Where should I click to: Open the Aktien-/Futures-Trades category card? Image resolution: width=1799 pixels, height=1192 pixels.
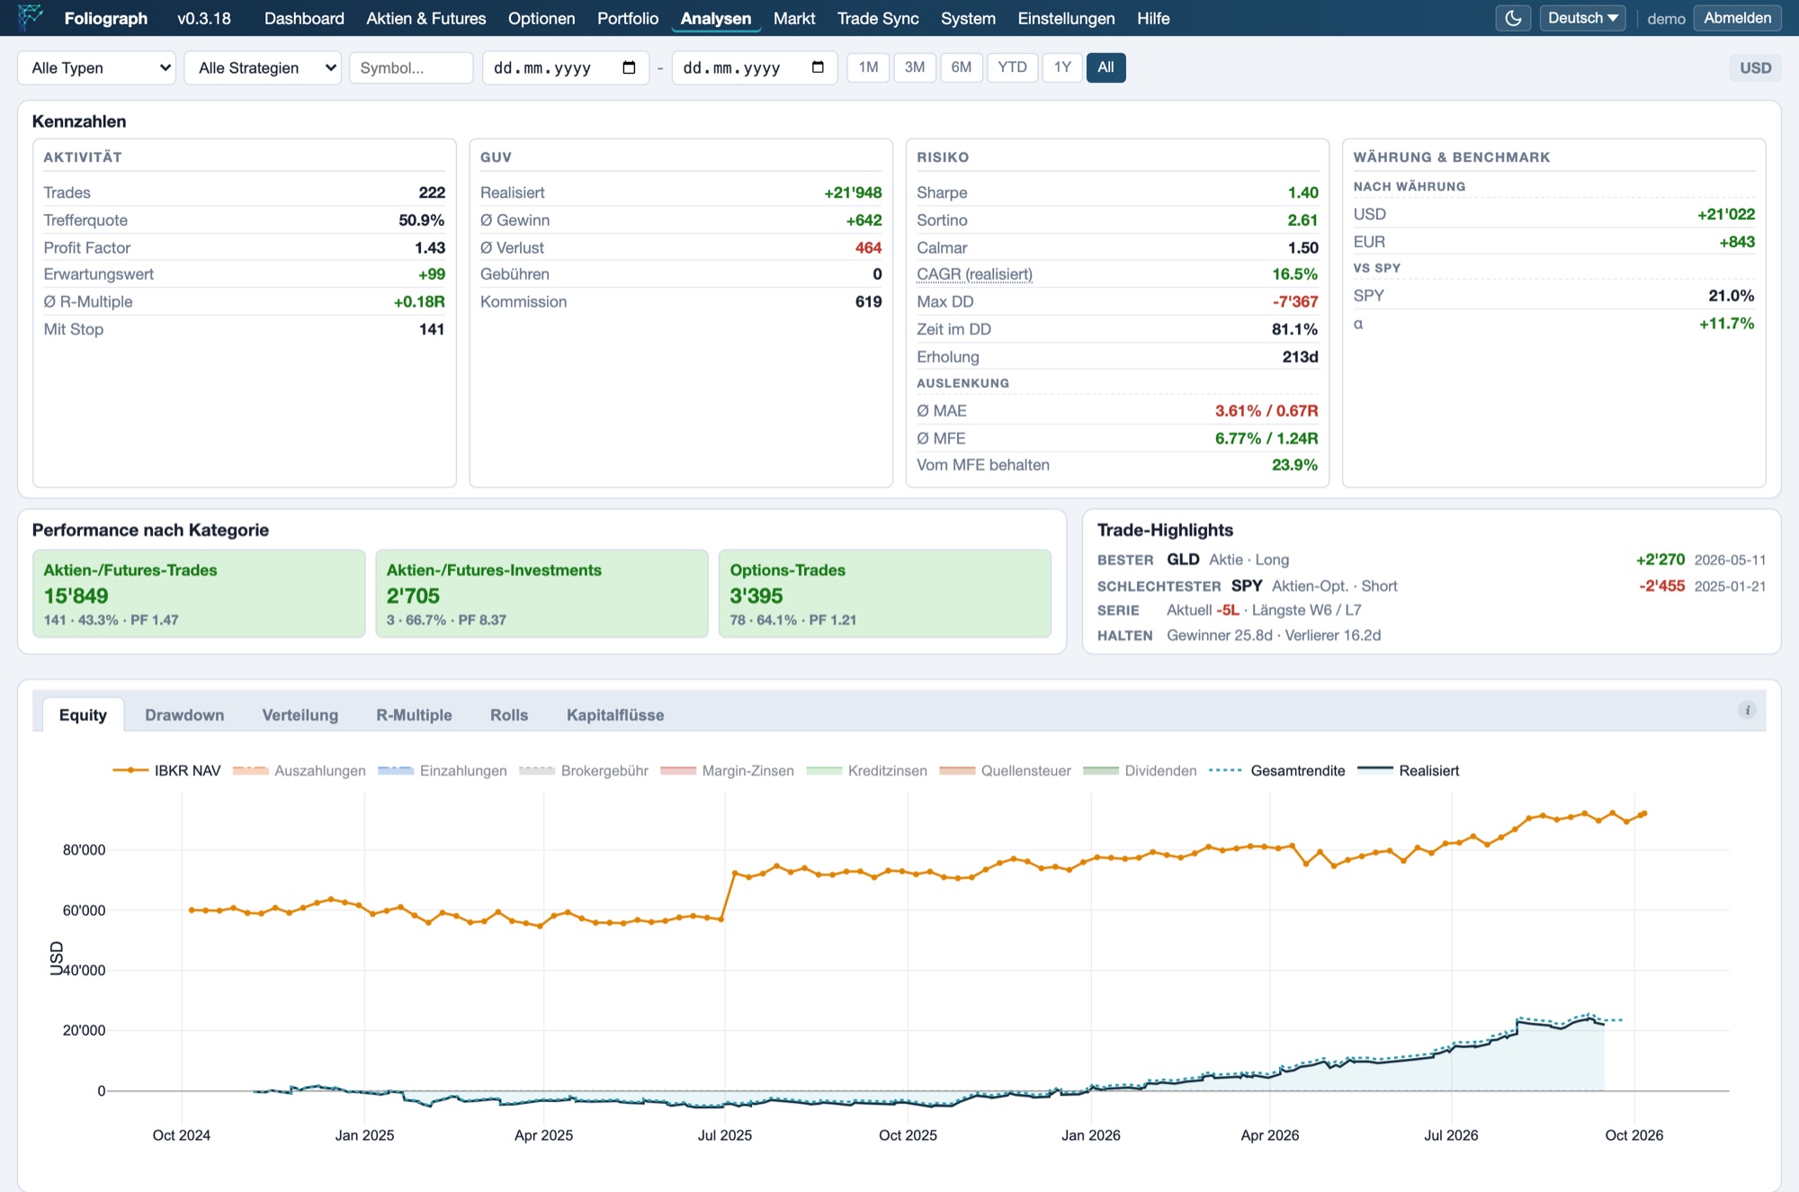tap(199, 594)
